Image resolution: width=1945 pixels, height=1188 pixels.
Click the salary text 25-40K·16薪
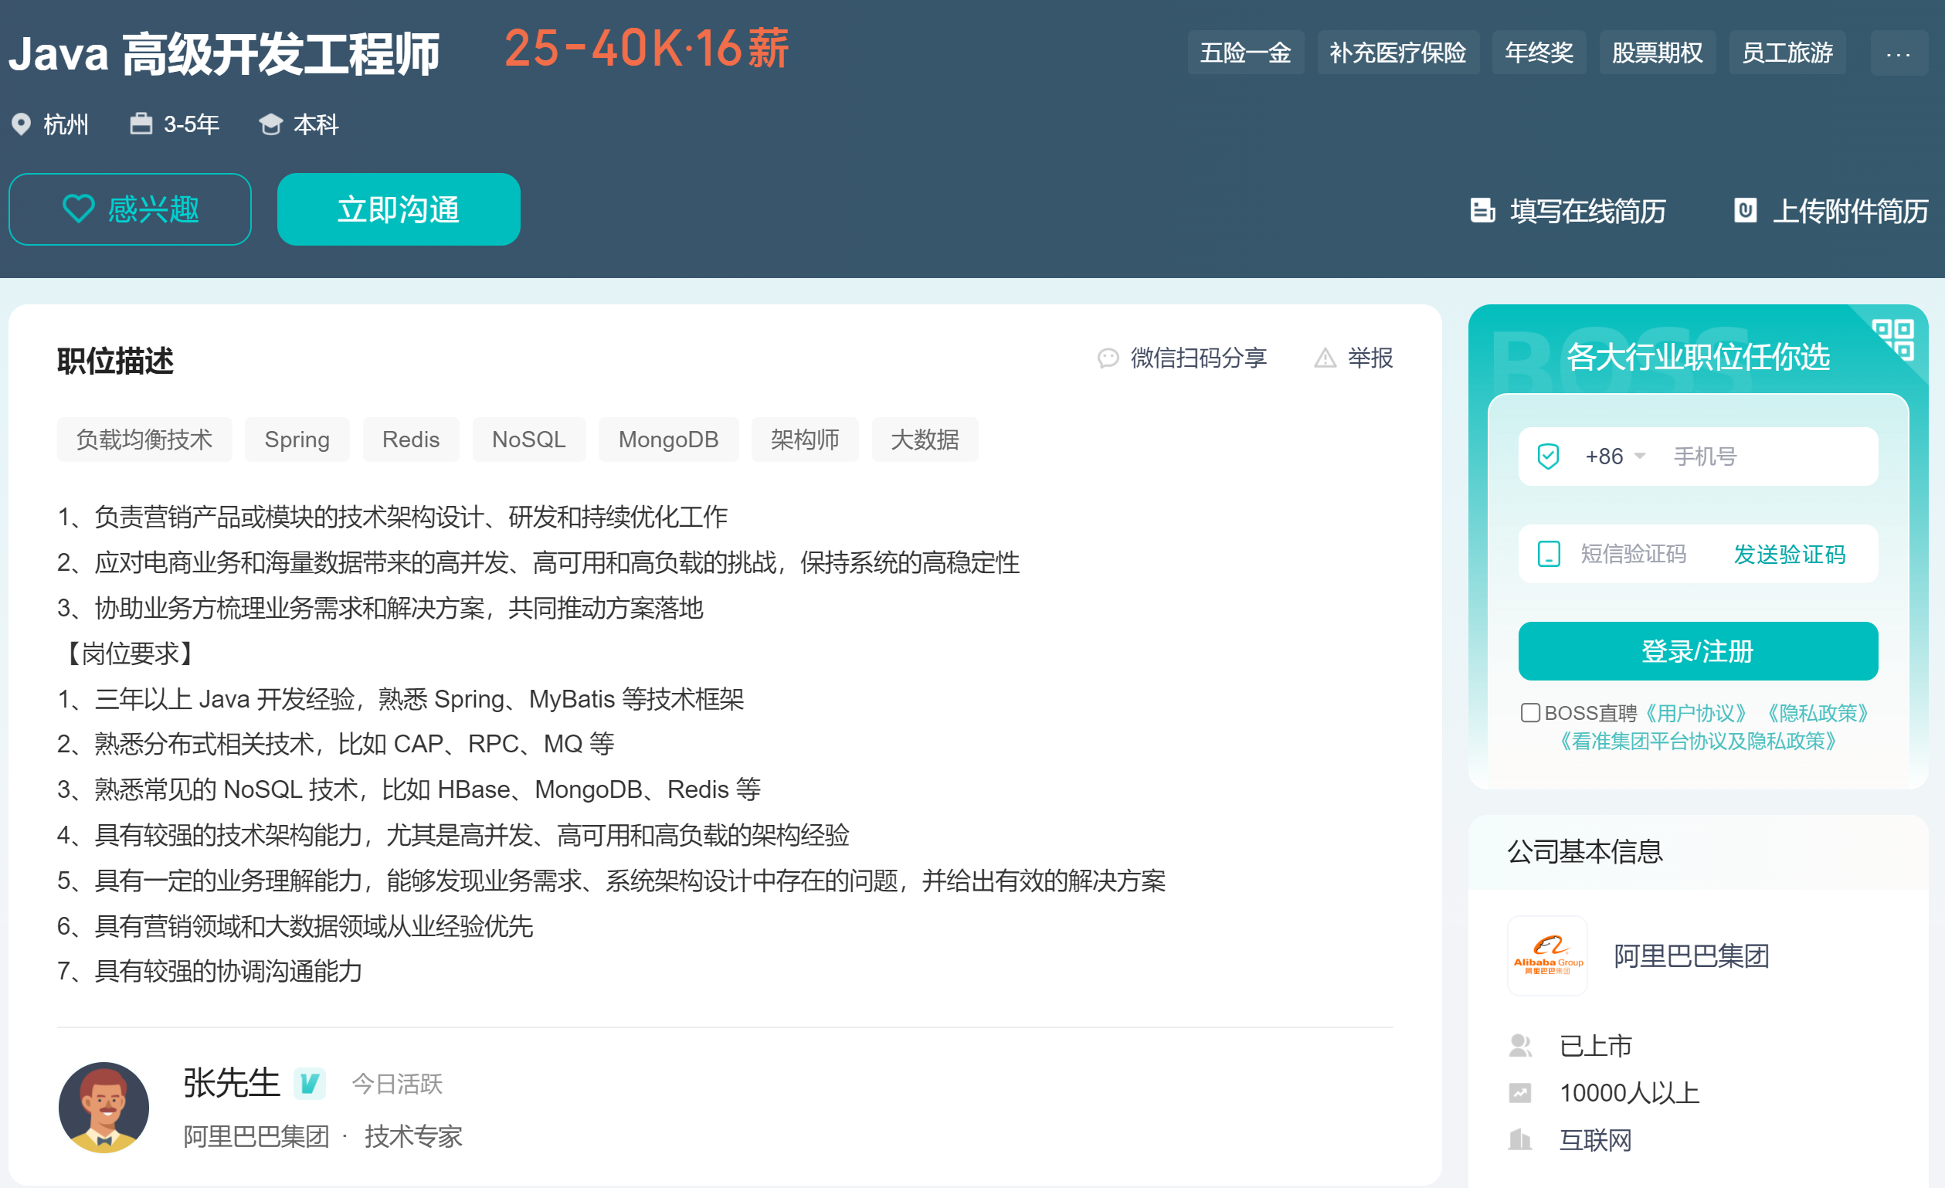click(x=646, y=49)
